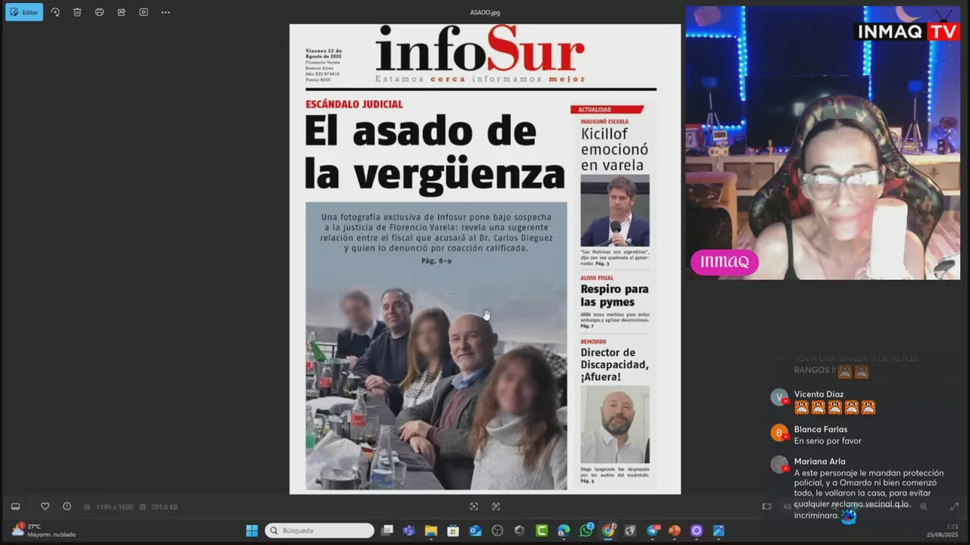Screen dimensions: 970x545
Task: Share the ASADO.jpg image
Action: pyautogui.click(x=121, y=12)
